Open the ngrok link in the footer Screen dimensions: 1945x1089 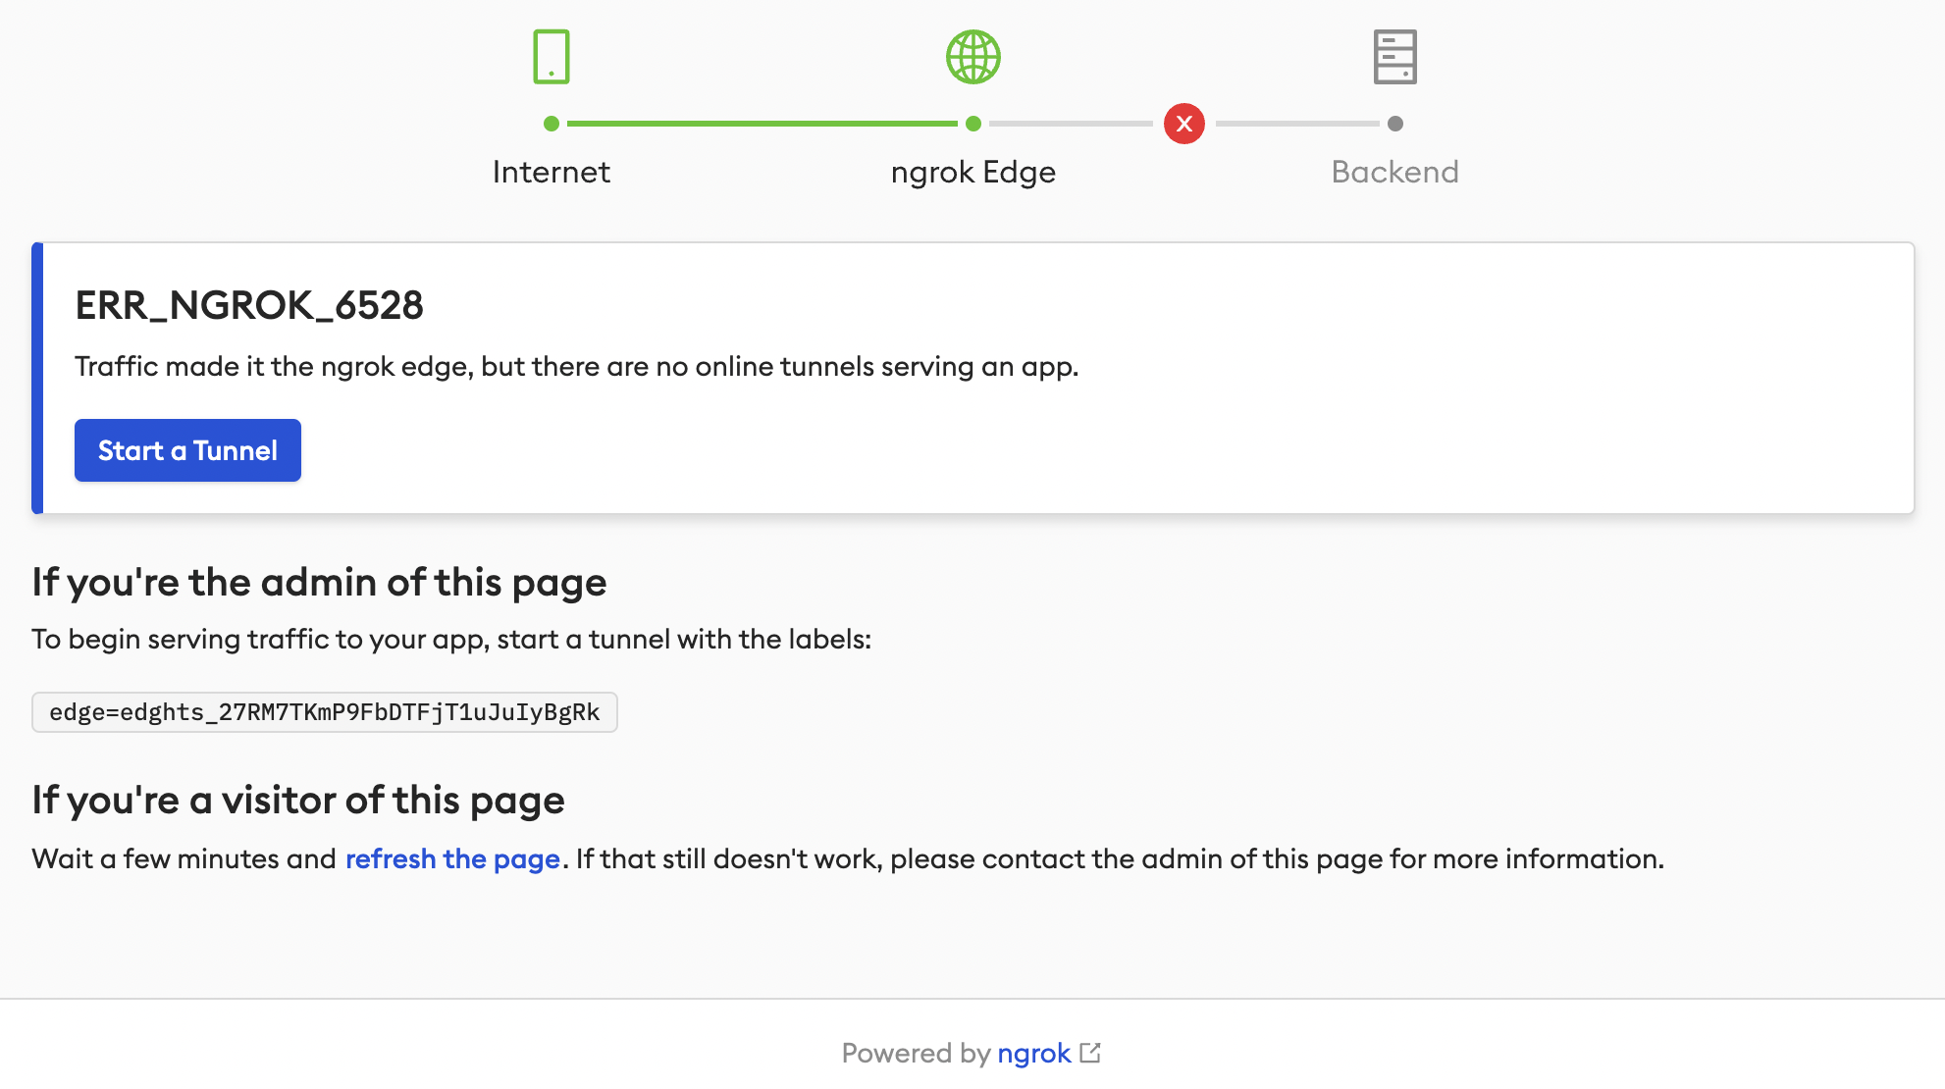click(1033, 1053)
